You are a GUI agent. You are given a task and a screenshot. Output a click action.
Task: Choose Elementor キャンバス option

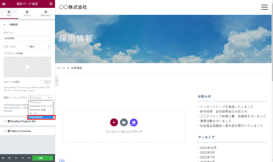(41, 106)
